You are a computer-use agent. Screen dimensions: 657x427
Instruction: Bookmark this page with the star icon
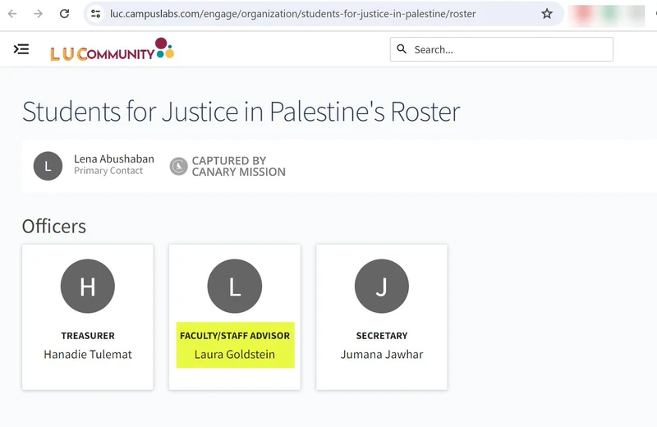pyautogui.click(x=546, y=14)
